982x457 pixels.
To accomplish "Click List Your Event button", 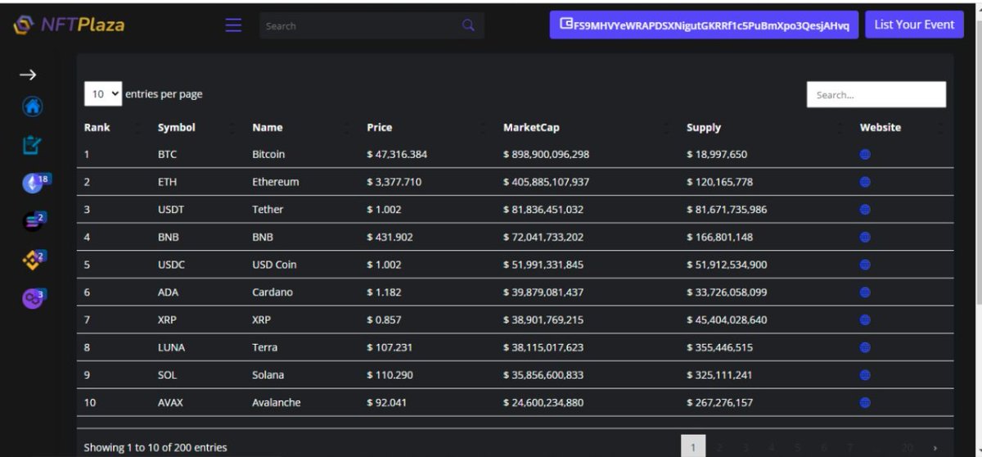I will tap(914, 25).
